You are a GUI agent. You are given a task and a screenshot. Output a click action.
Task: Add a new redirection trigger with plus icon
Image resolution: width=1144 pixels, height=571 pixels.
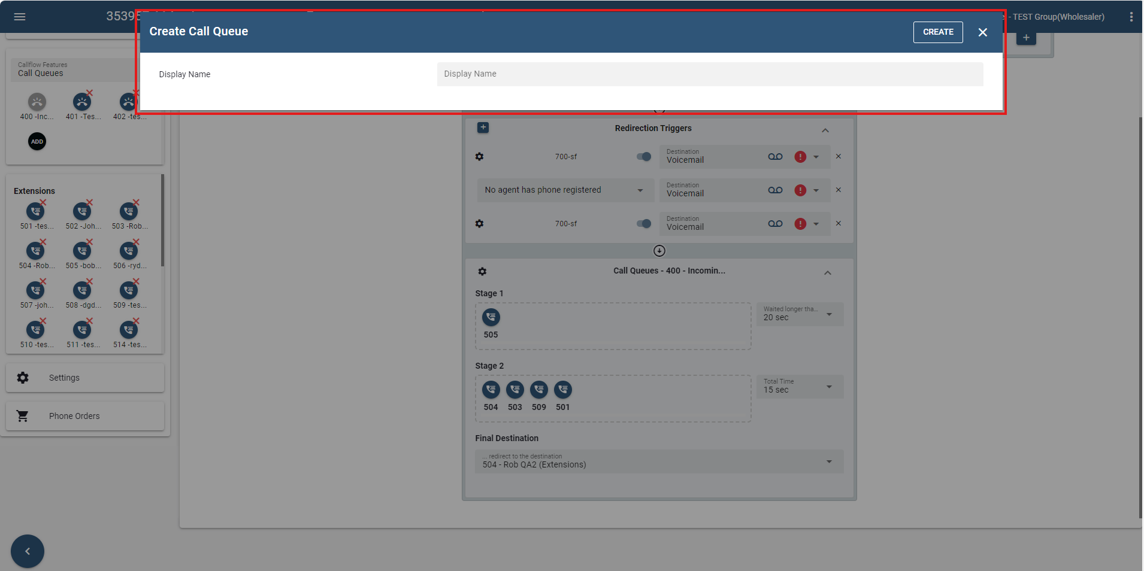point(483,127)
